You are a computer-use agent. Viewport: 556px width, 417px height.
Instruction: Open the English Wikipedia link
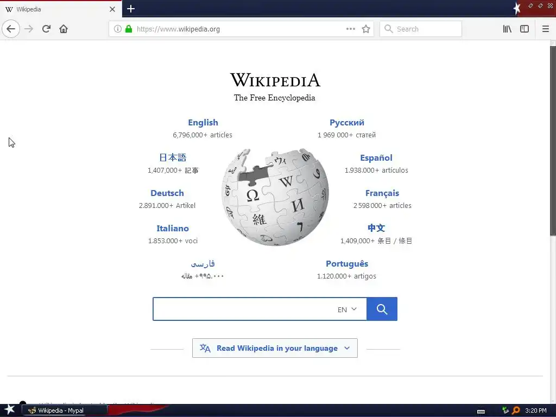coord(203,122)
